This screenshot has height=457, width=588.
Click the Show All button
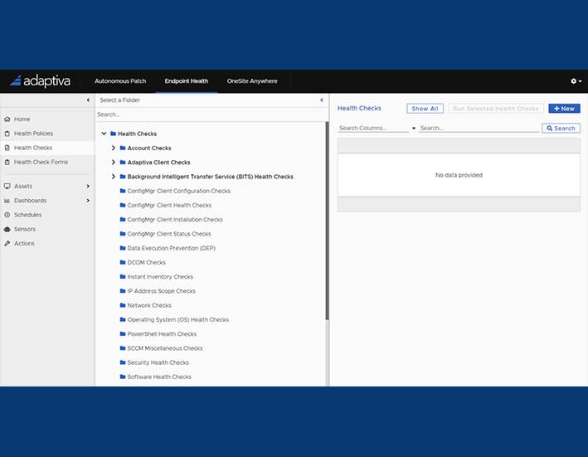[x=425, y=109]
